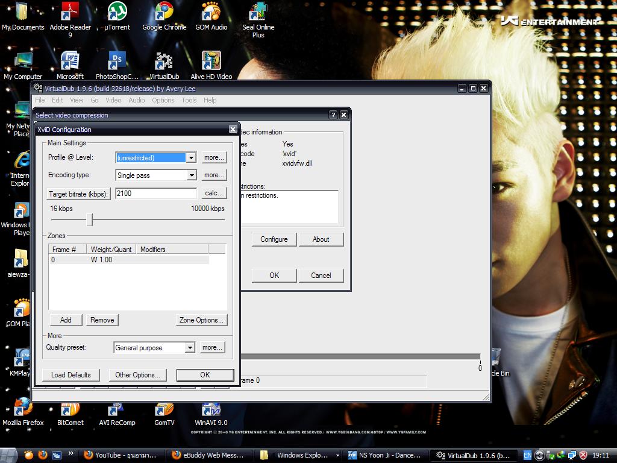The height and width of the screenshot is (463, 617).
Task: Open the Mozilla Firefox desktop shortcut
Action: tap(23, 412)
